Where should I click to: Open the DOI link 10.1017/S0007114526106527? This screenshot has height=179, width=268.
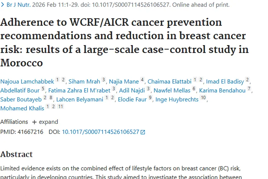[x=100, y=132]
